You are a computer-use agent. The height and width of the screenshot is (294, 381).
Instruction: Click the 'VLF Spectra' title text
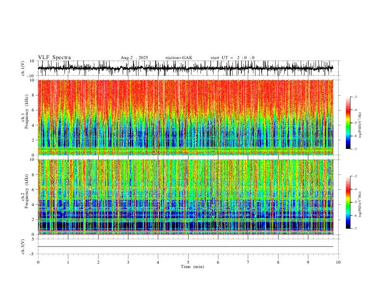(x=54, y=58)
